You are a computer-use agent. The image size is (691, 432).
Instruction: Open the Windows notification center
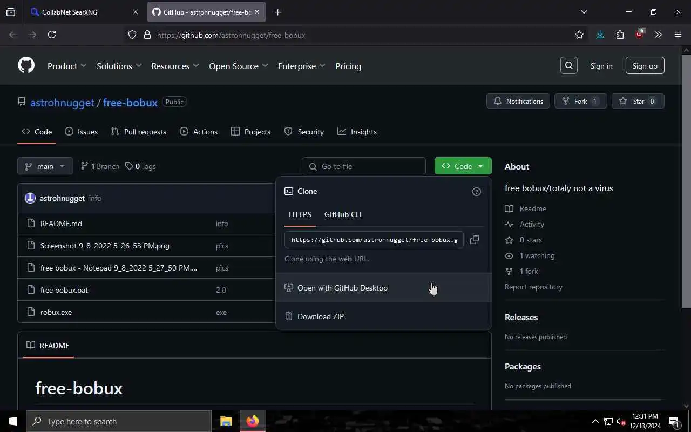674,421
